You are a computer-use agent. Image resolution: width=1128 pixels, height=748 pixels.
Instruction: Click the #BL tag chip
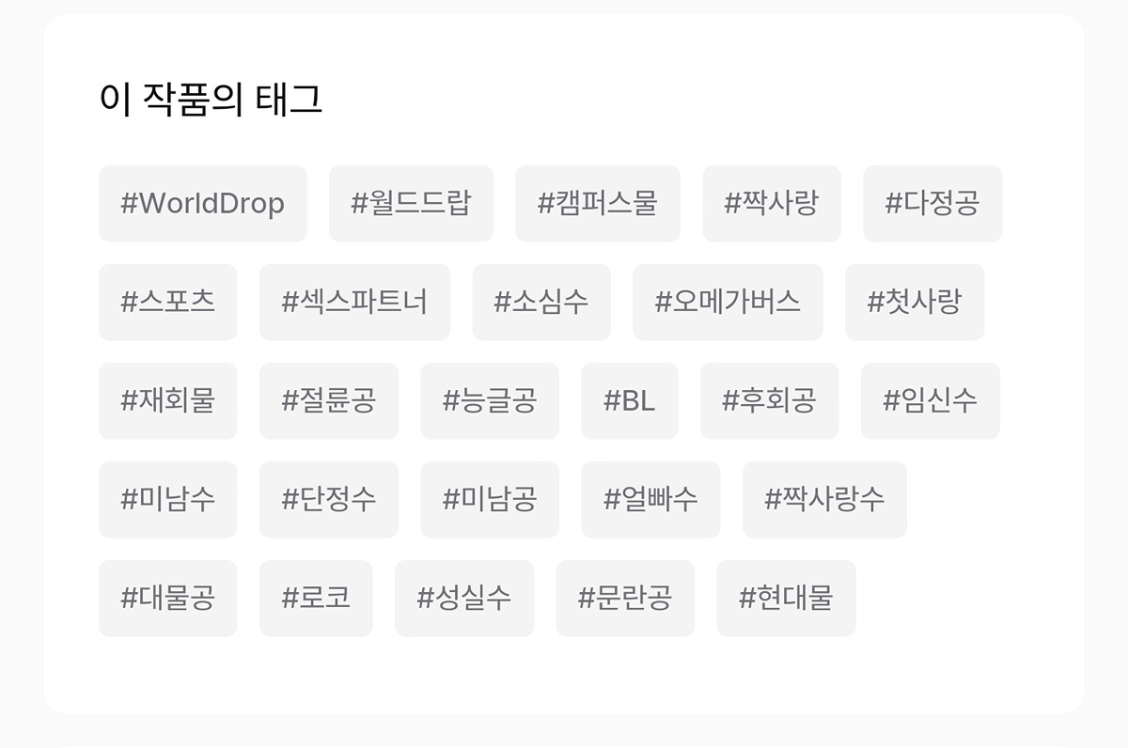tap(629, 400)
